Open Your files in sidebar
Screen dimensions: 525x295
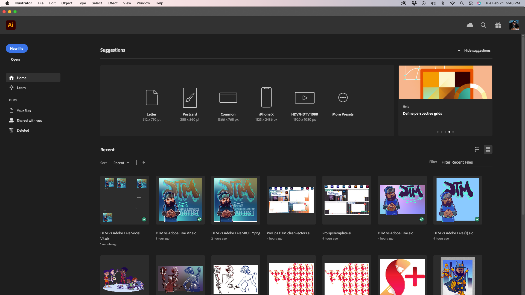[x=24, y=111]
